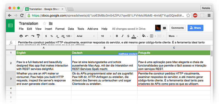Open the fill color picker
This screenshot has height=104, width=219.
(x=143, y=36)
